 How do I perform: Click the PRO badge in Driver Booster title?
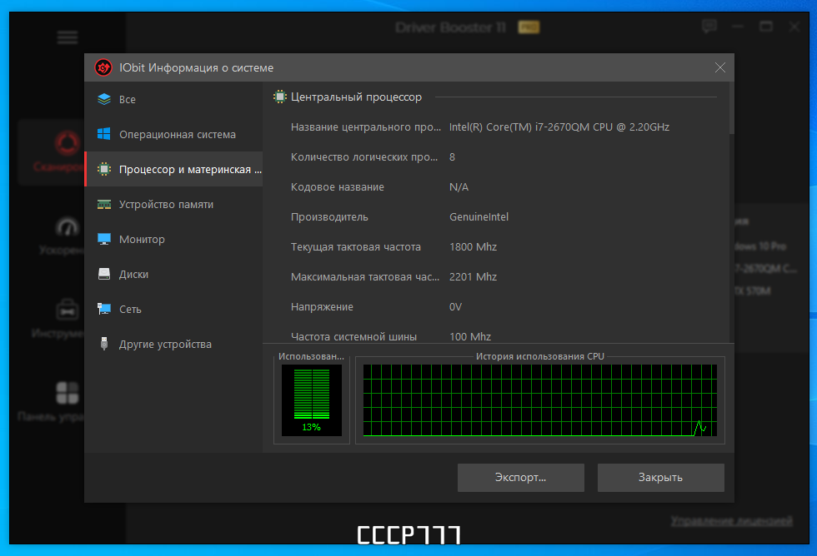pos(529,27)
